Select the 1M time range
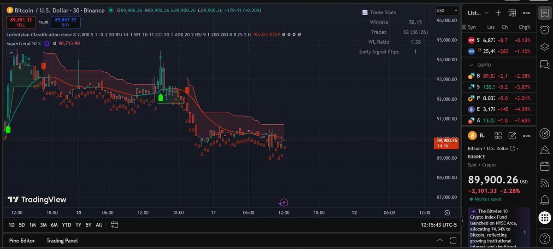This screenshot has height=249, width=553. point(32,225)
